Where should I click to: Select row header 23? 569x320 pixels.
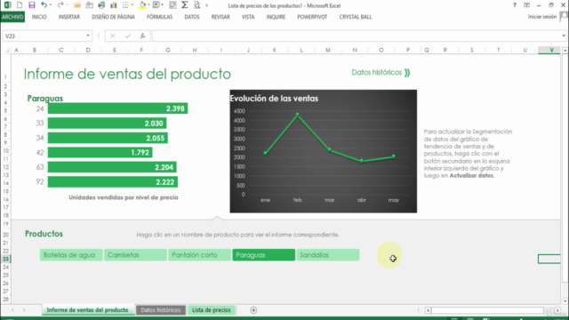pos(6,259)
